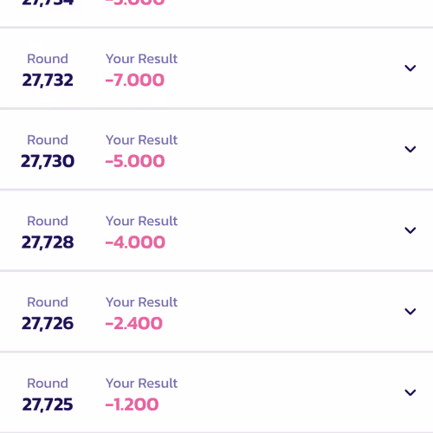The height and width of the screenshot is (433, 433).
Task: Click the -7.000 result value
Action: click(135, 80)
